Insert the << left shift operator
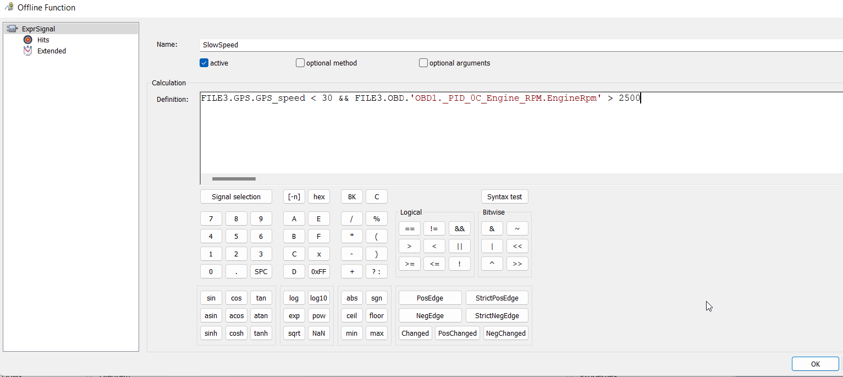This screenshot has height=377, width=843. tap(517, 246)
